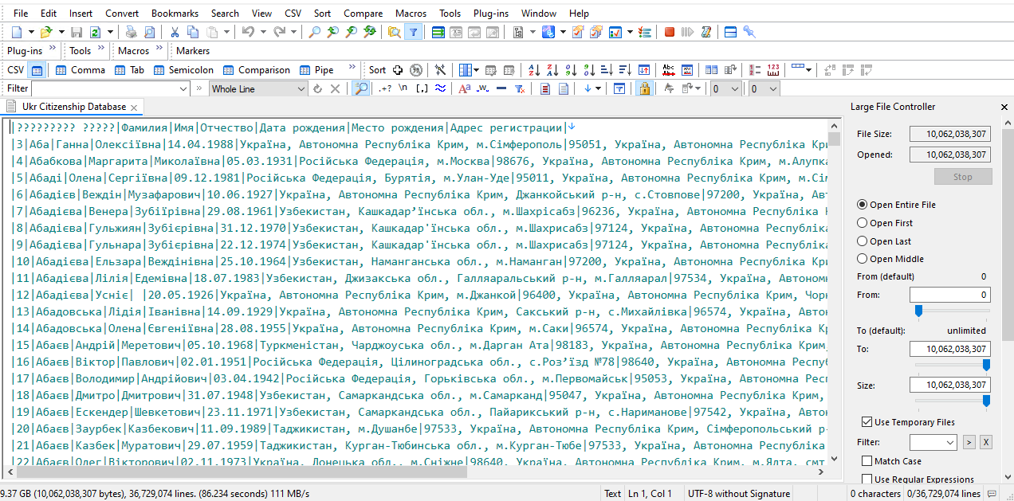Toggle the blue funnel Filter toolbar icon

413,32
